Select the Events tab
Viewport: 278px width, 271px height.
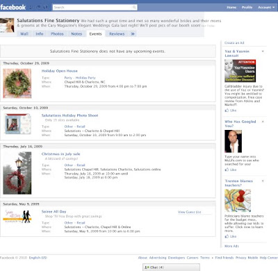pyautogui.click(x=95, y=34)
